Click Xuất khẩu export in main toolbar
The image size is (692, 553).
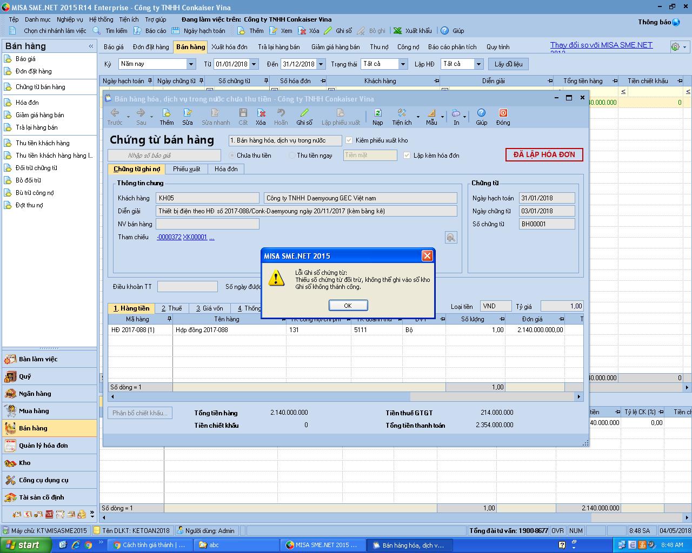click(413, 31)
